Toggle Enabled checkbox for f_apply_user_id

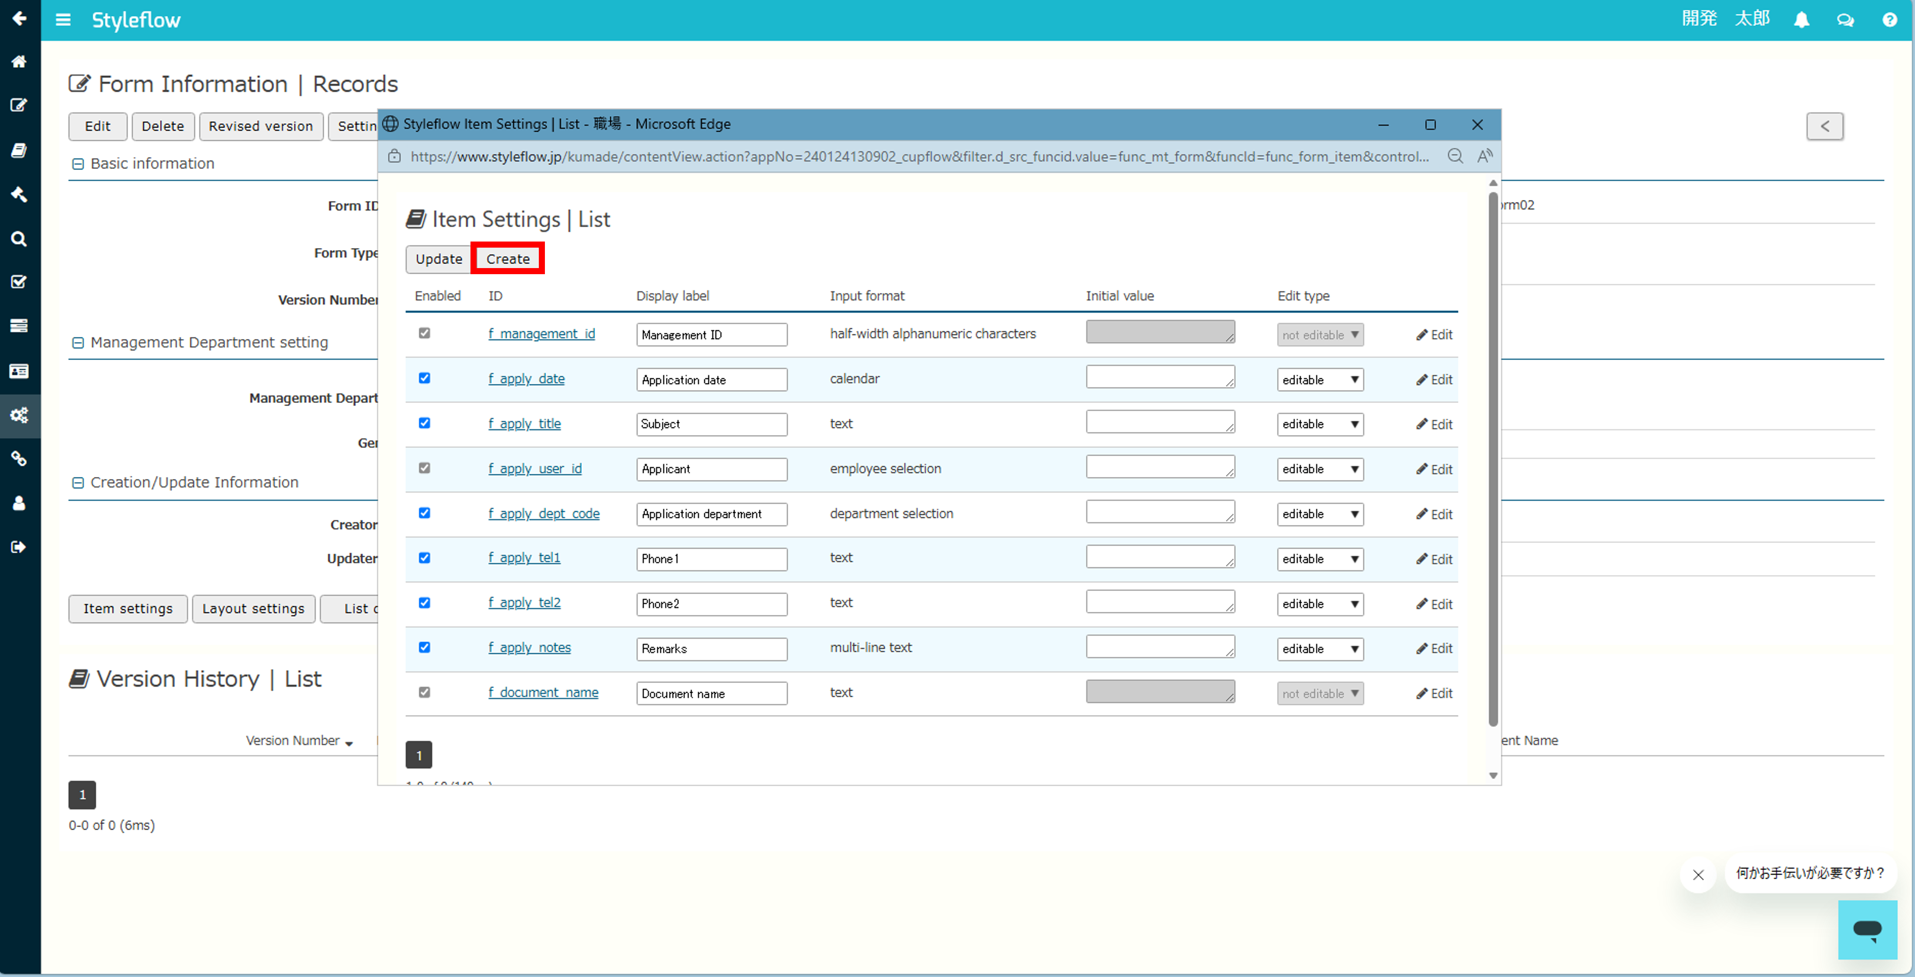coord(424,468)
